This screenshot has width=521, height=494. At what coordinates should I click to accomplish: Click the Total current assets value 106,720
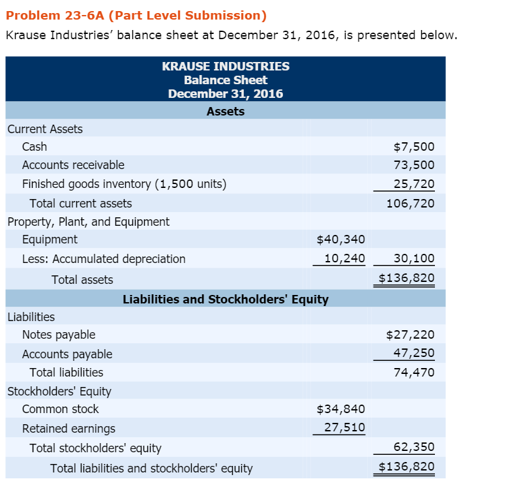(x=410, y=203)
